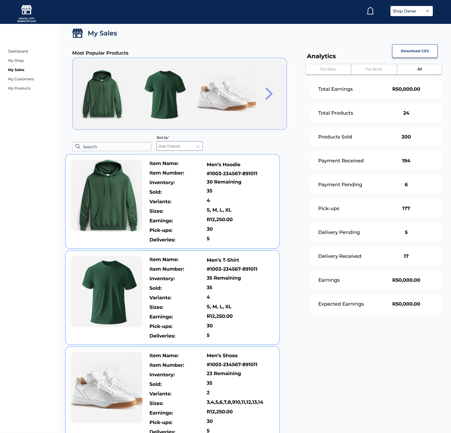Open the Shop Owner dropdown
The image size is (451, 433).
(411, 11)
